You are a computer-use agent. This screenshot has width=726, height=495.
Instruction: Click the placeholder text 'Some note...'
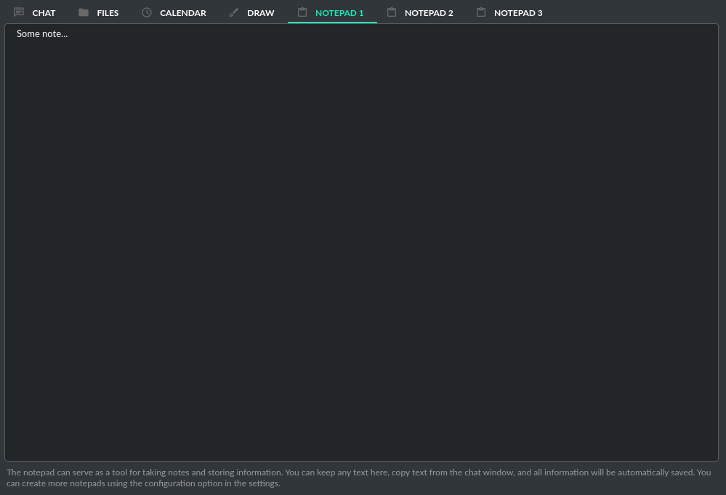(x=42, y=33)
